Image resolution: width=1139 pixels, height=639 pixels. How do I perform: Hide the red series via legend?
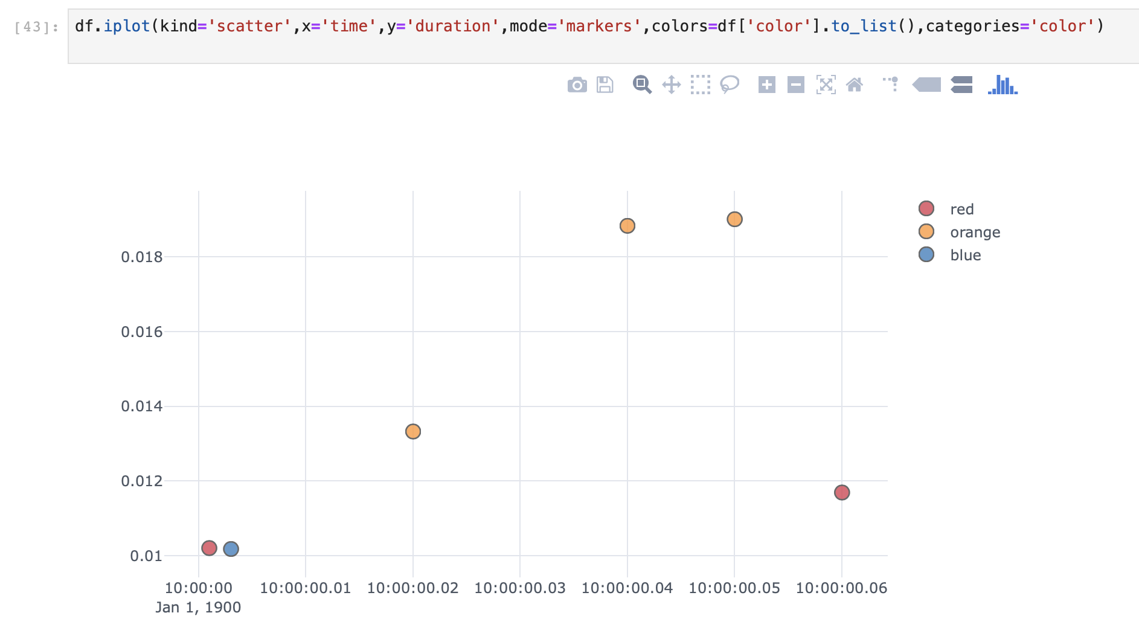[x=960, y=209]
